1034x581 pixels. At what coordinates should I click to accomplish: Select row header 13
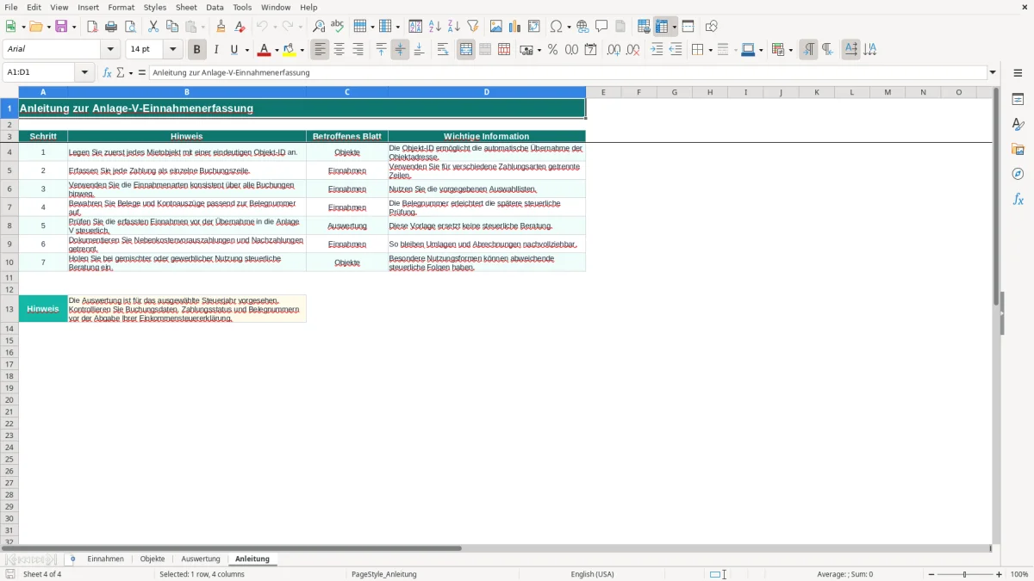coord(9,309)
